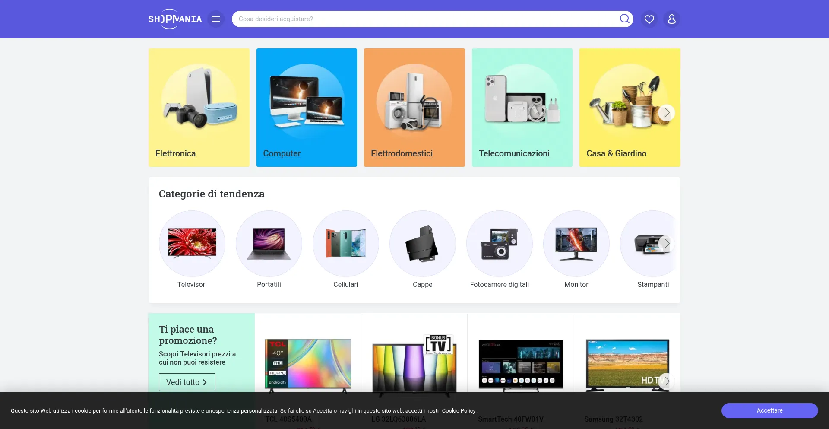Go to Shopmania home logo

coord(175,19)
